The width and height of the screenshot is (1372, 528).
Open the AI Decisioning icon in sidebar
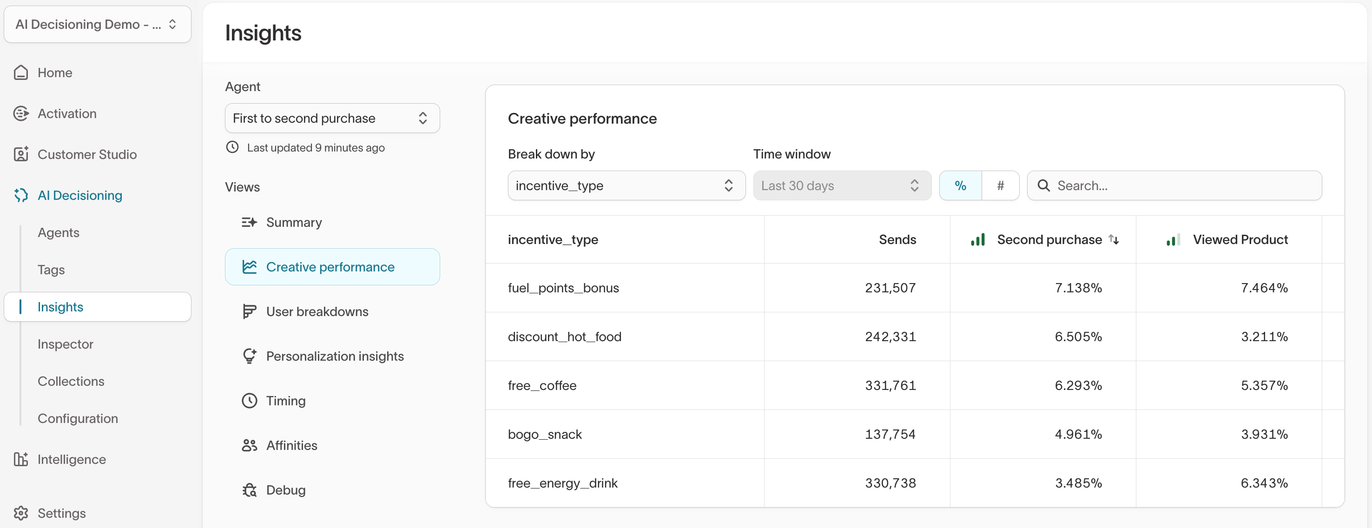[21, 195]
